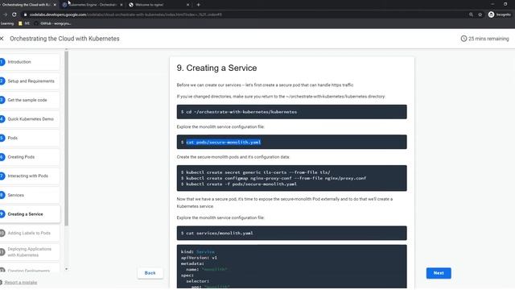Open Incognito profile indicator
This screenshot has width=515, height=290.
[500, 14]
